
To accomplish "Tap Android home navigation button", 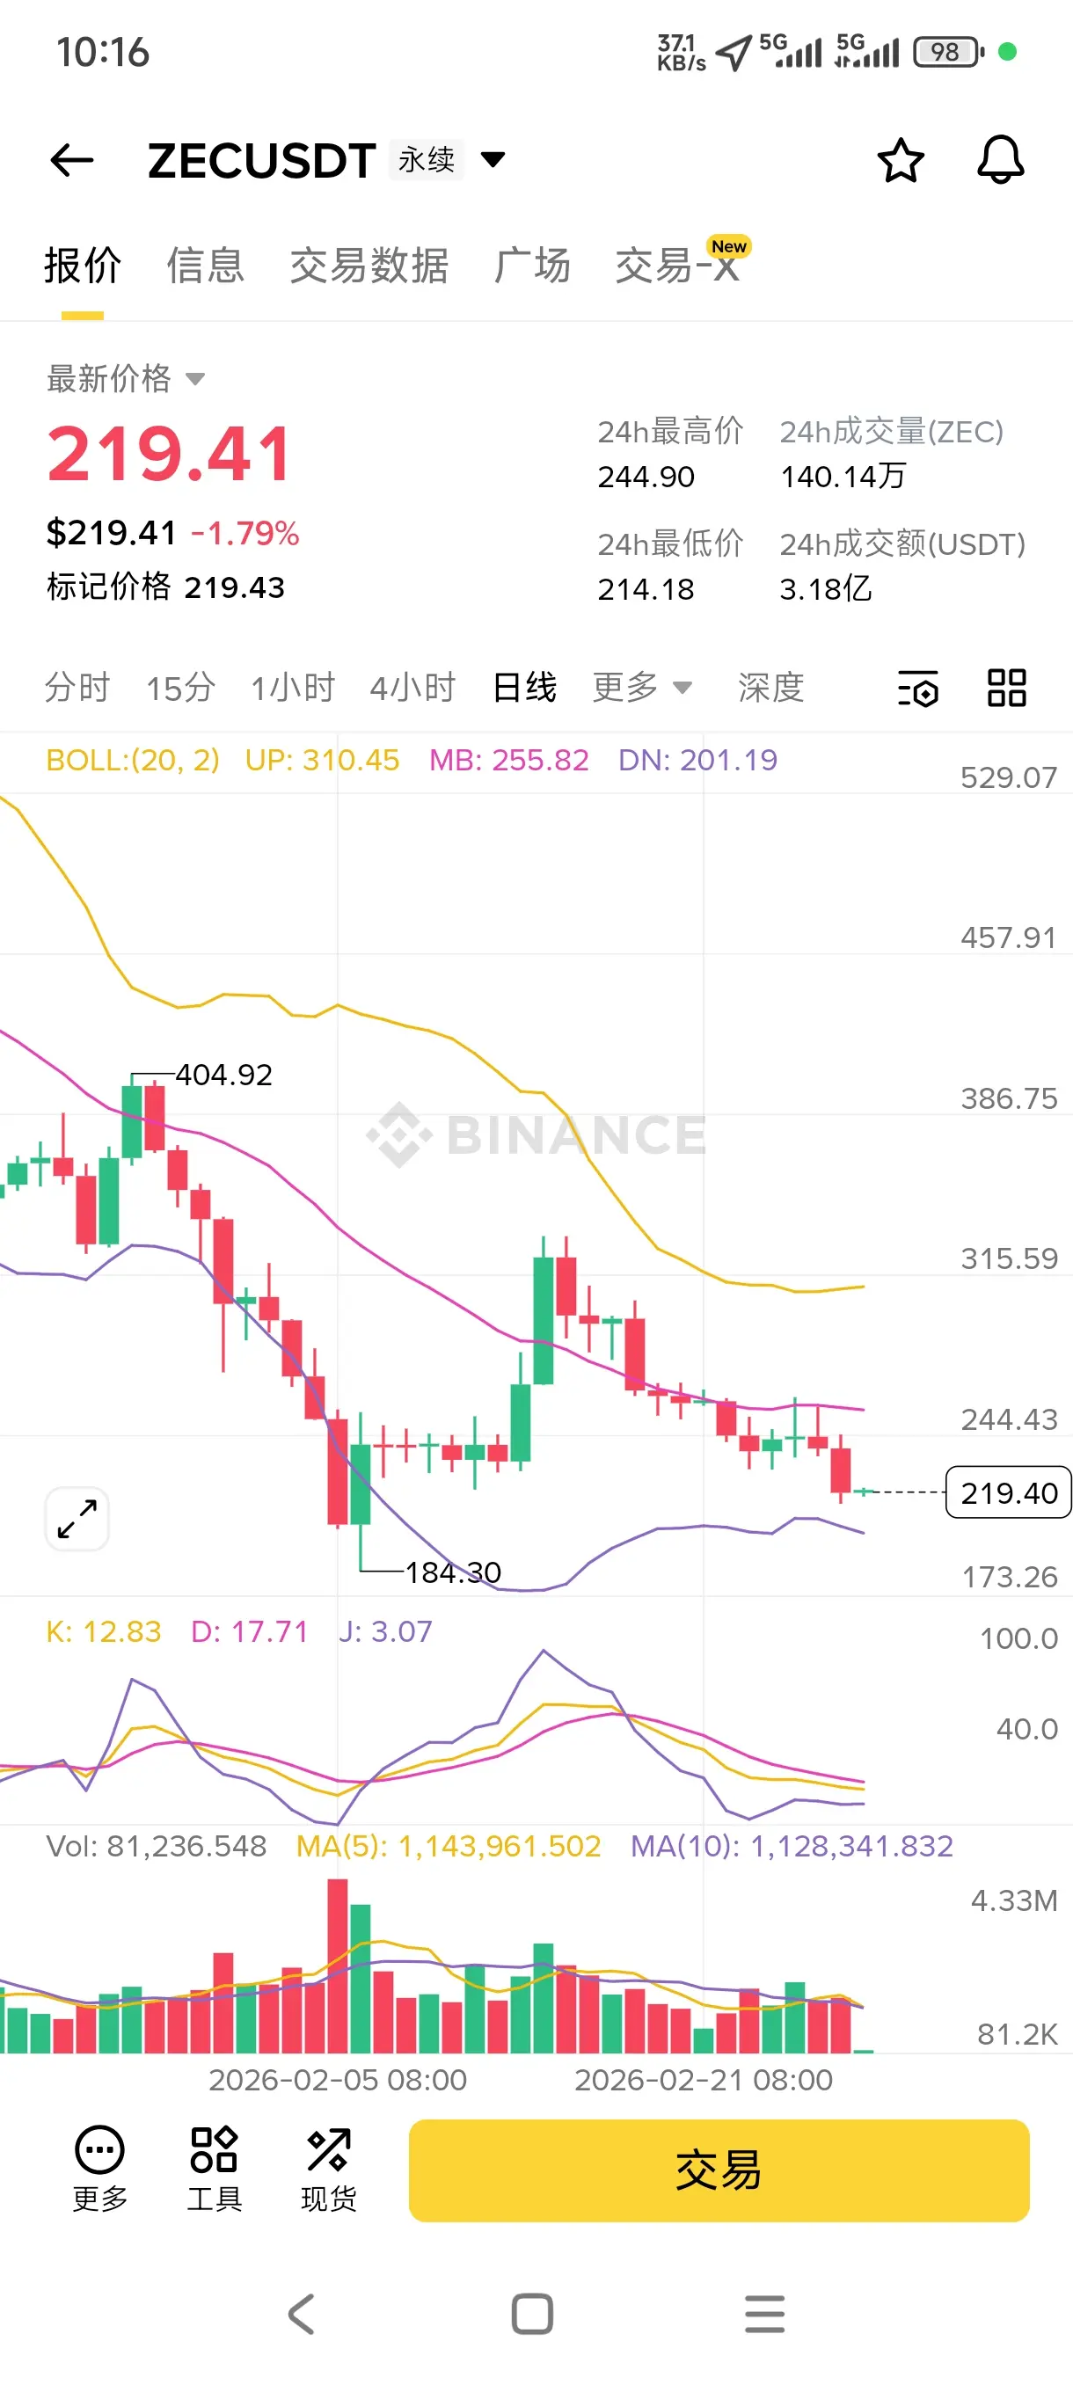I will coord(532,2314).
